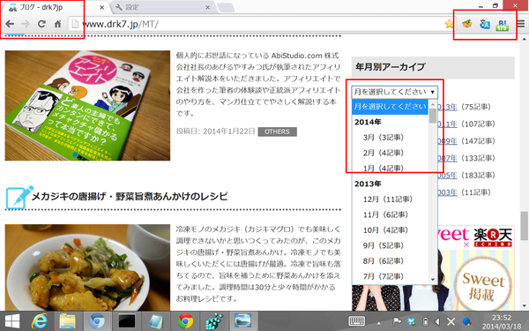Open the blue Chromium icon on the taskbar

pos(97,321)
